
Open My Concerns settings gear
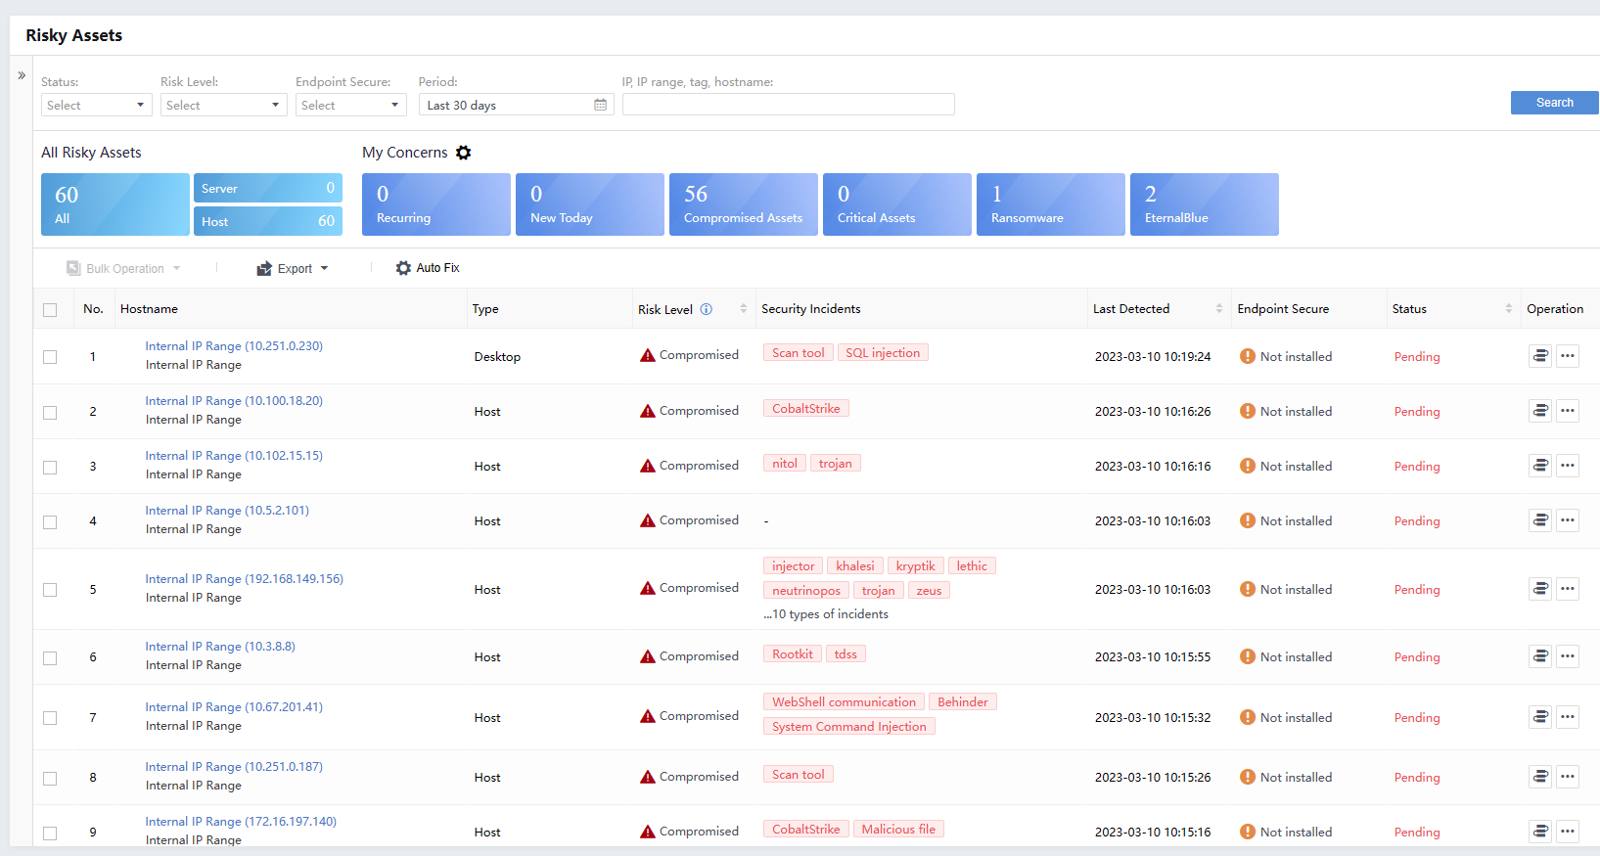point(464,153)
